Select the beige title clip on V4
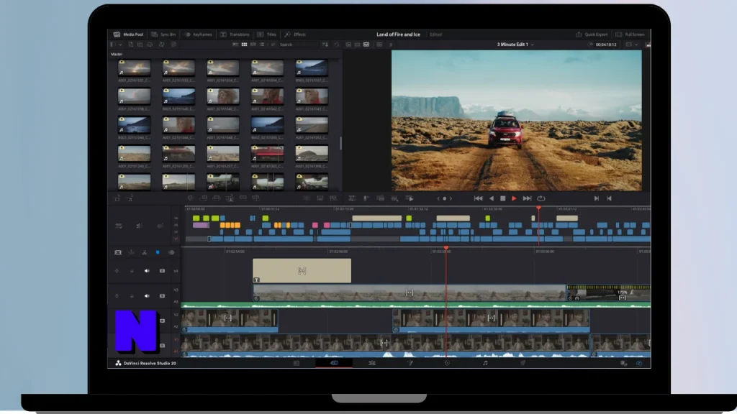 tap(302, 271)
